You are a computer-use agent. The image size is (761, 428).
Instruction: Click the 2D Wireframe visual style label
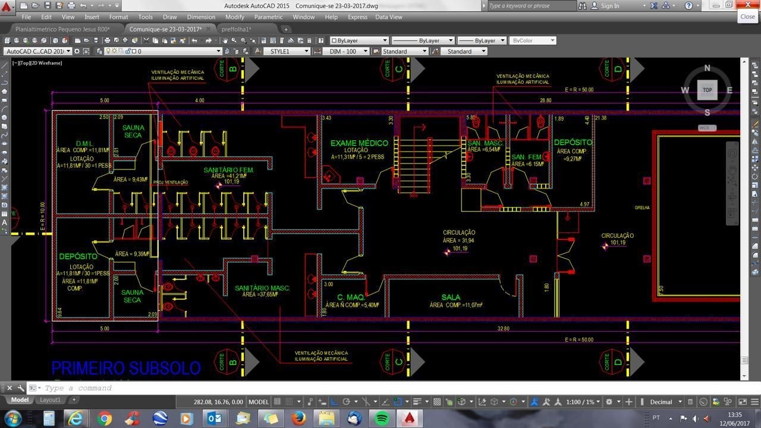point(46,62)
